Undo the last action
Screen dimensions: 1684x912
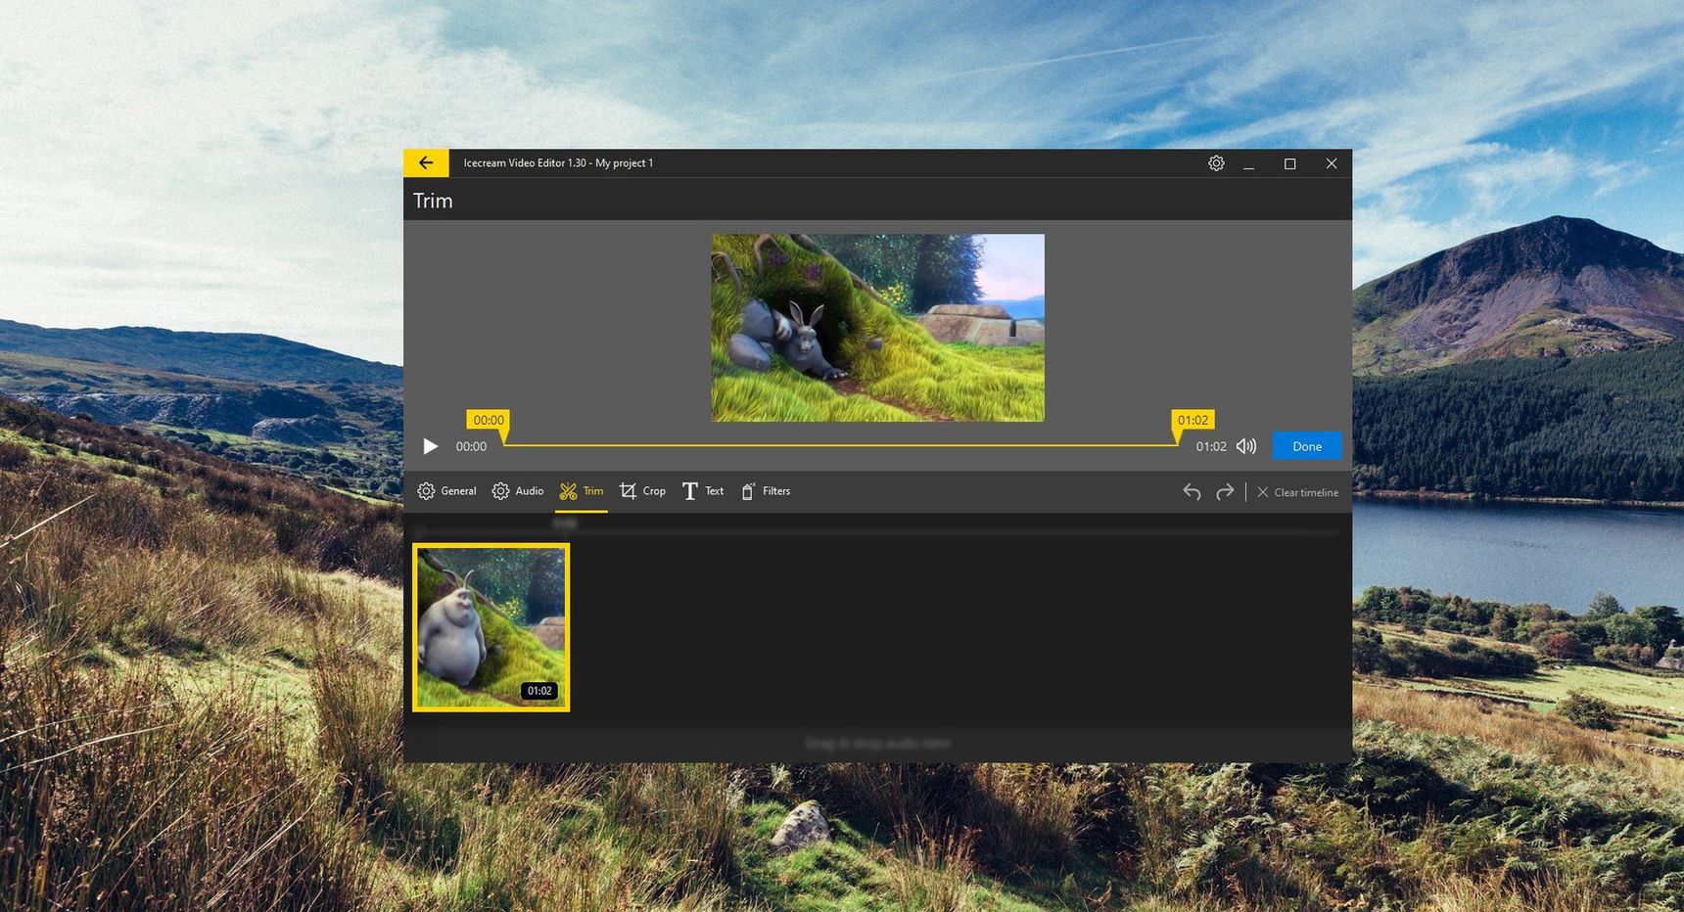[1192, 492]
